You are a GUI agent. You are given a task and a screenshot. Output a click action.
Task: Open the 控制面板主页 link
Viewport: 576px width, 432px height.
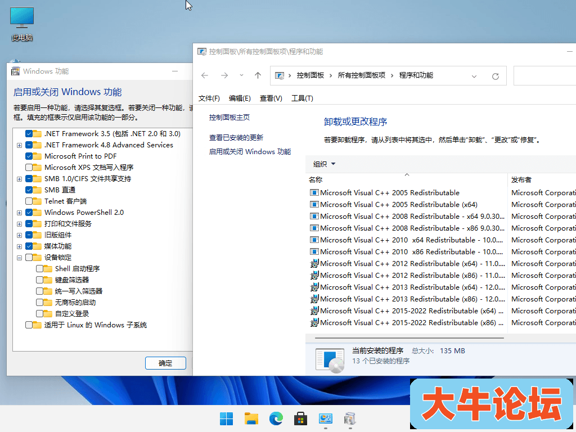(x=229, y=117)
